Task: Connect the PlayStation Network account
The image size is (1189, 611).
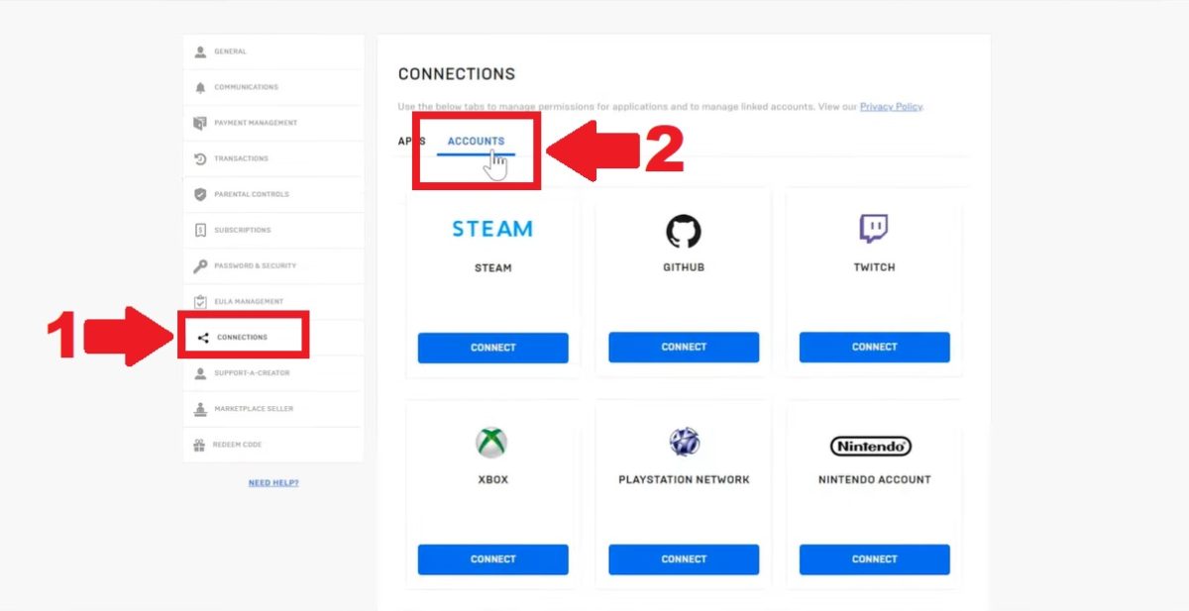Action: pos(683,560)
